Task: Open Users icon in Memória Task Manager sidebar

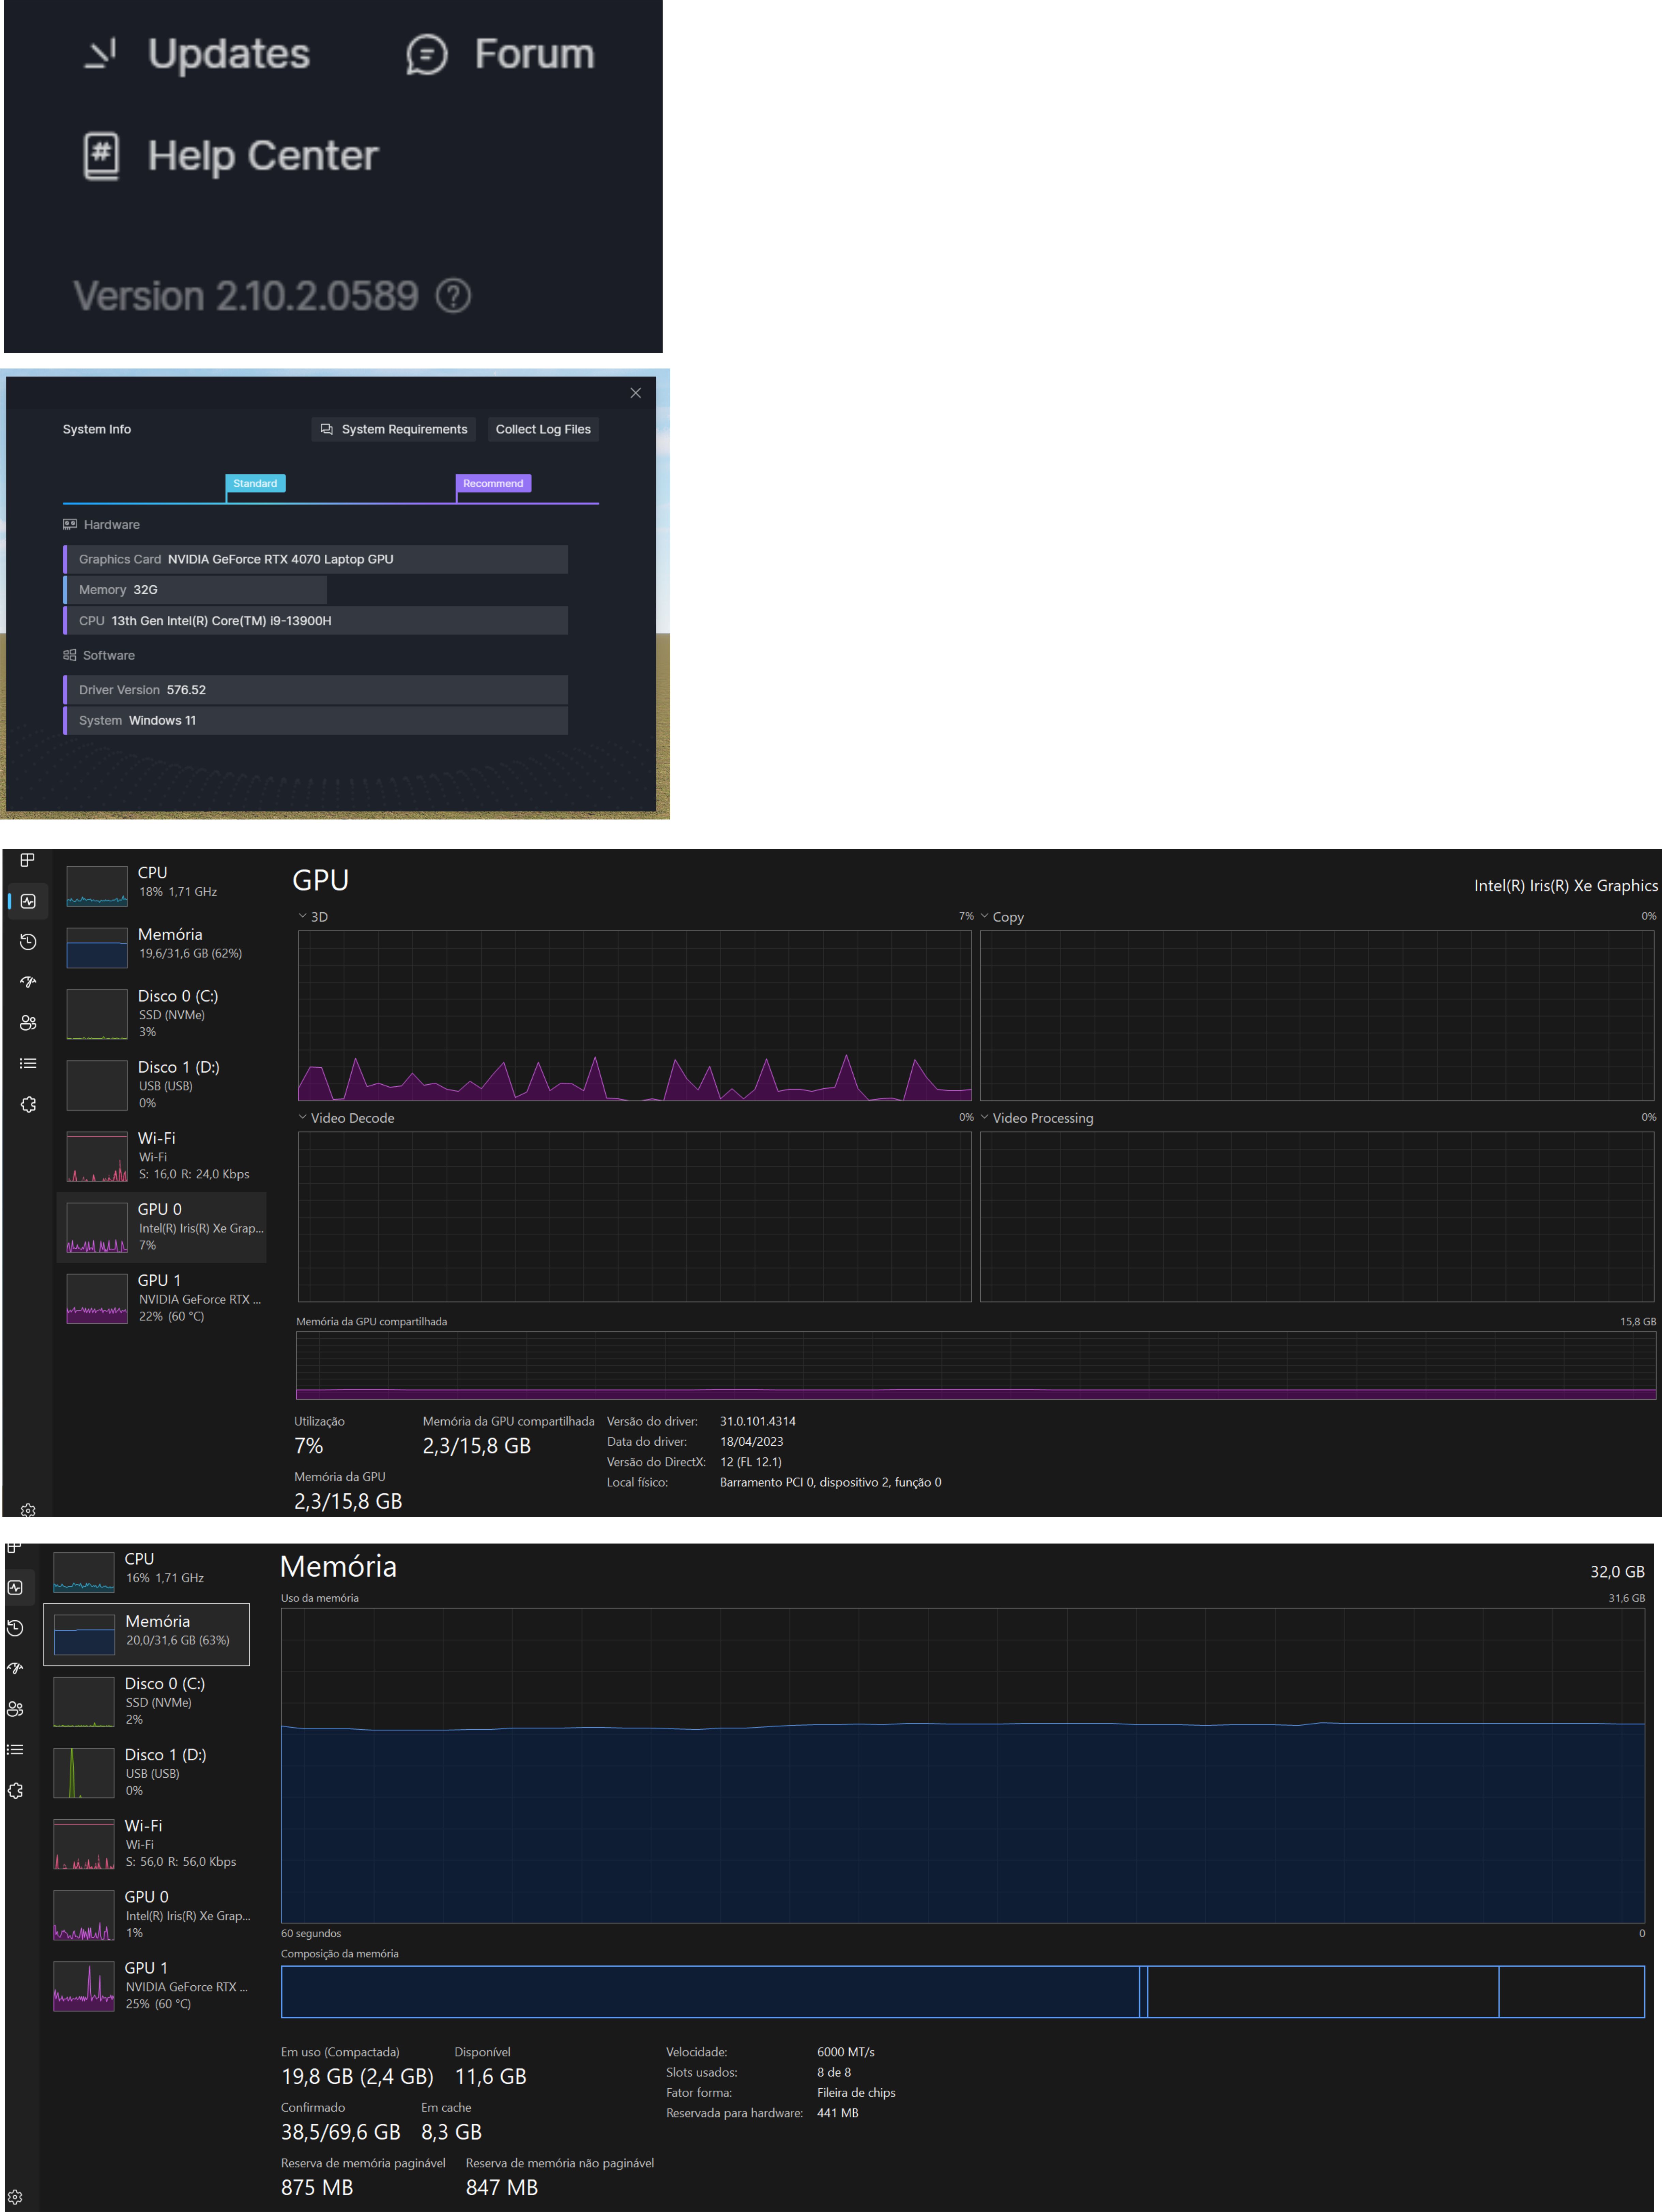Action: click(x=15, y=1709)
